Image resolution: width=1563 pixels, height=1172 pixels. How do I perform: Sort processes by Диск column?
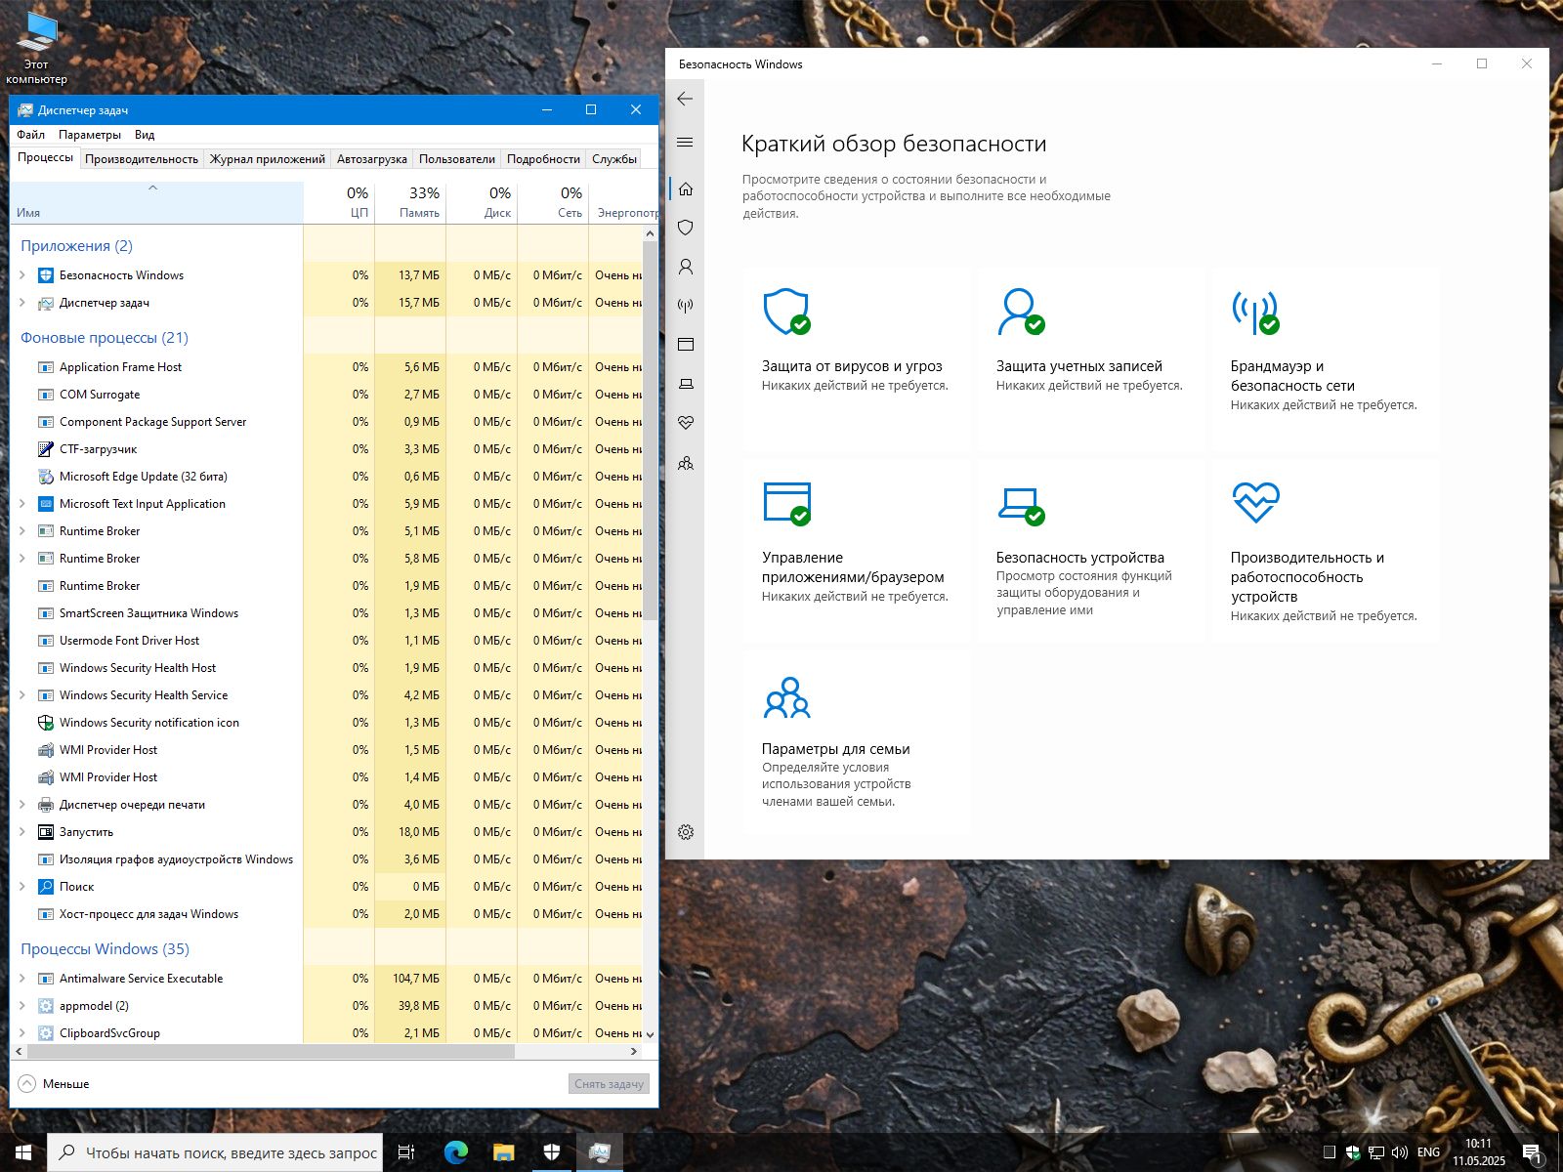coord(482,202)
